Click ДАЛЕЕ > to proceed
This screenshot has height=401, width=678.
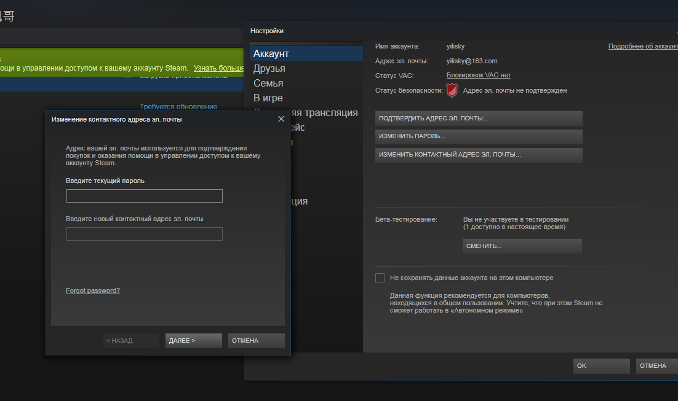click(x=193, y=341)
